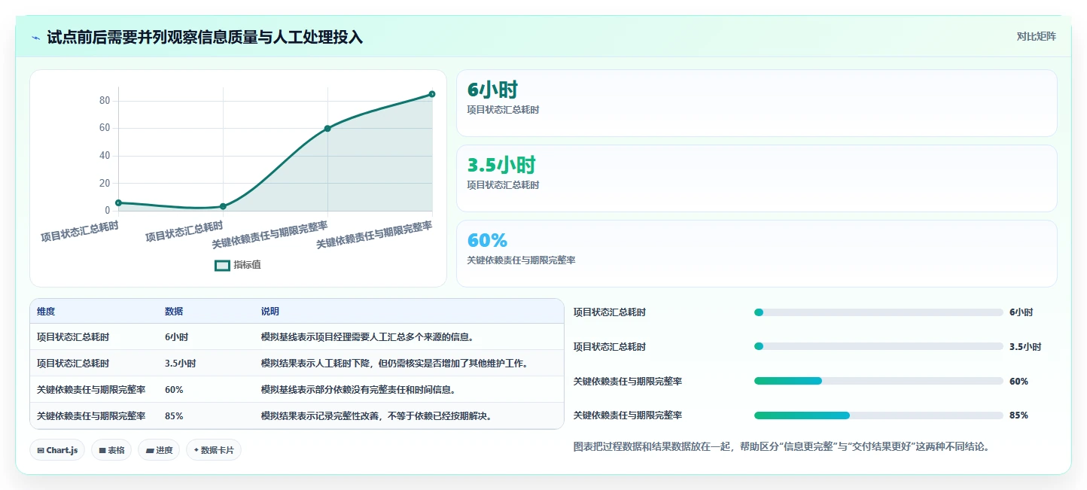
Task: Select the 3.5小时 data card
Action: coord(757,178)
